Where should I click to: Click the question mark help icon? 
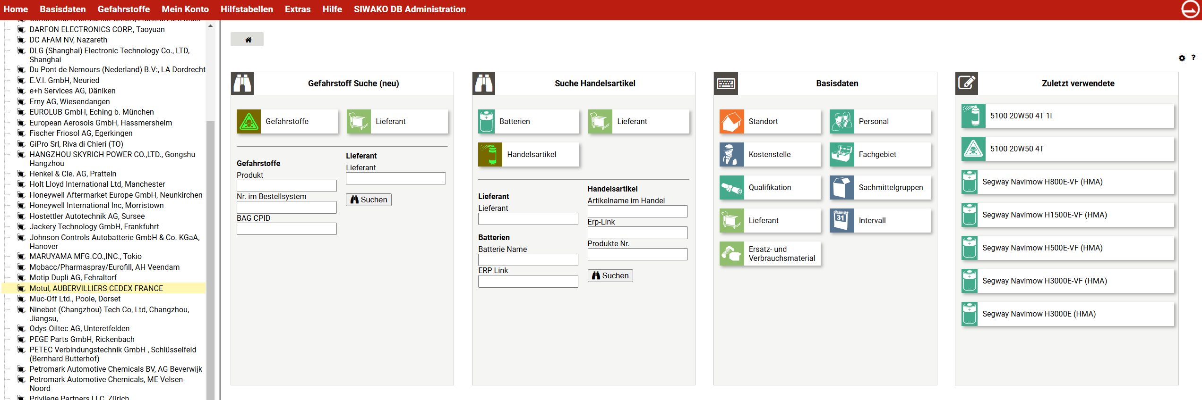point(1193,58)
